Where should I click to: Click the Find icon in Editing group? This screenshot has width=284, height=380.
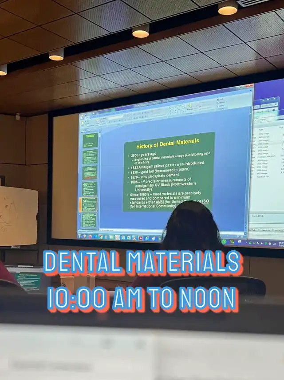pos(220,99)
